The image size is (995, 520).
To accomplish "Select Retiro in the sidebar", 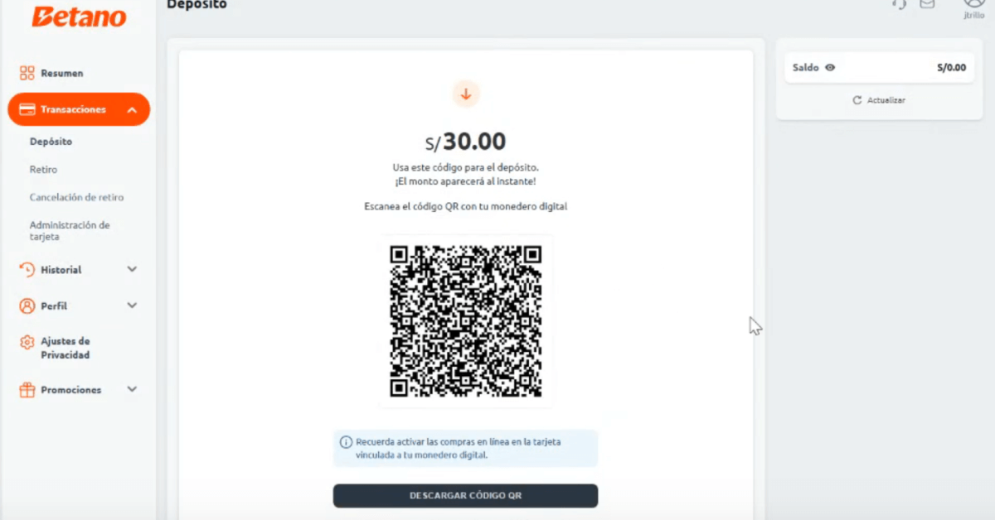I will click(x=43, y=170).
